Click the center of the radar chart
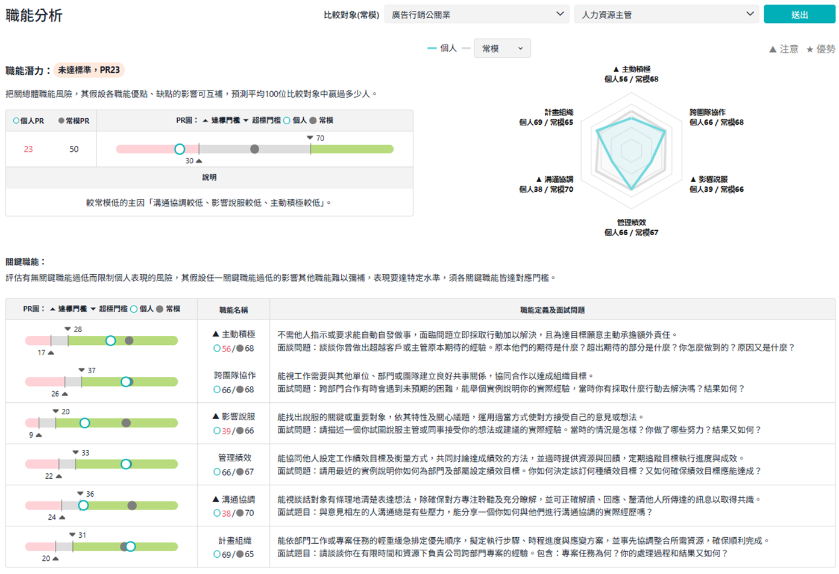 [x=631, y=150]
